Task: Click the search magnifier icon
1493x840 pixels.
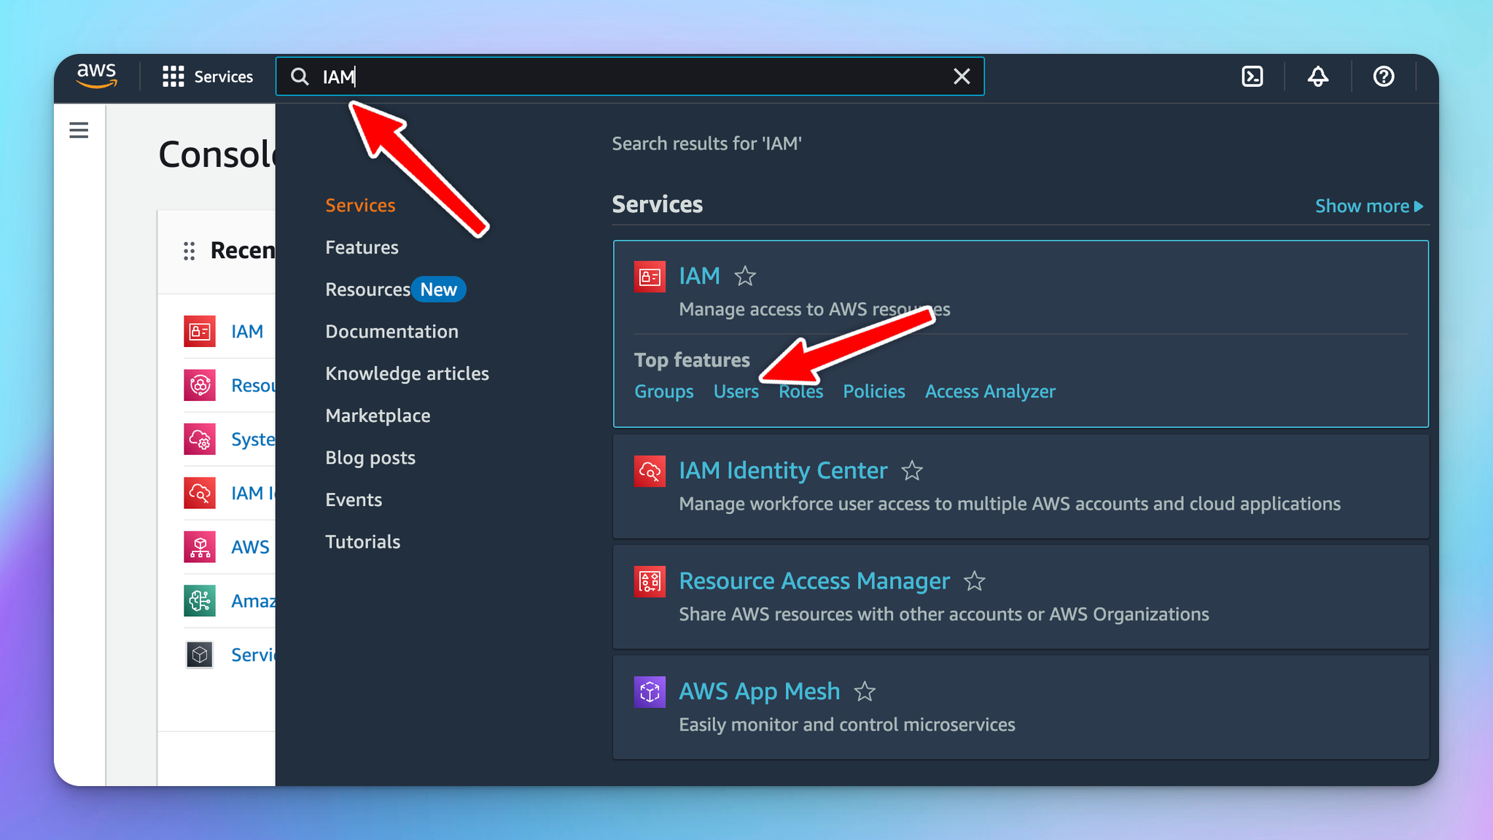Action: [300, 77]
